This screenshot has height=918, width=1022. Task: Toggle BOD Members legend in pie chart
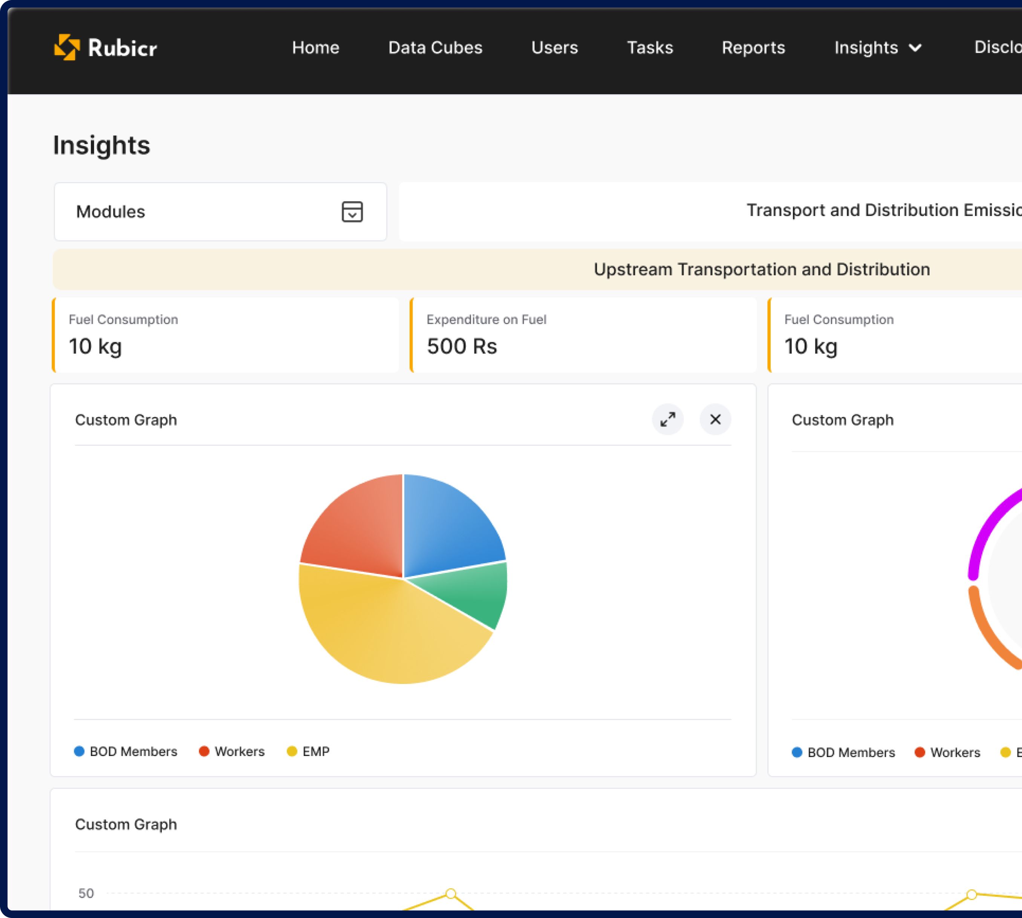click(x=125, y=751)
